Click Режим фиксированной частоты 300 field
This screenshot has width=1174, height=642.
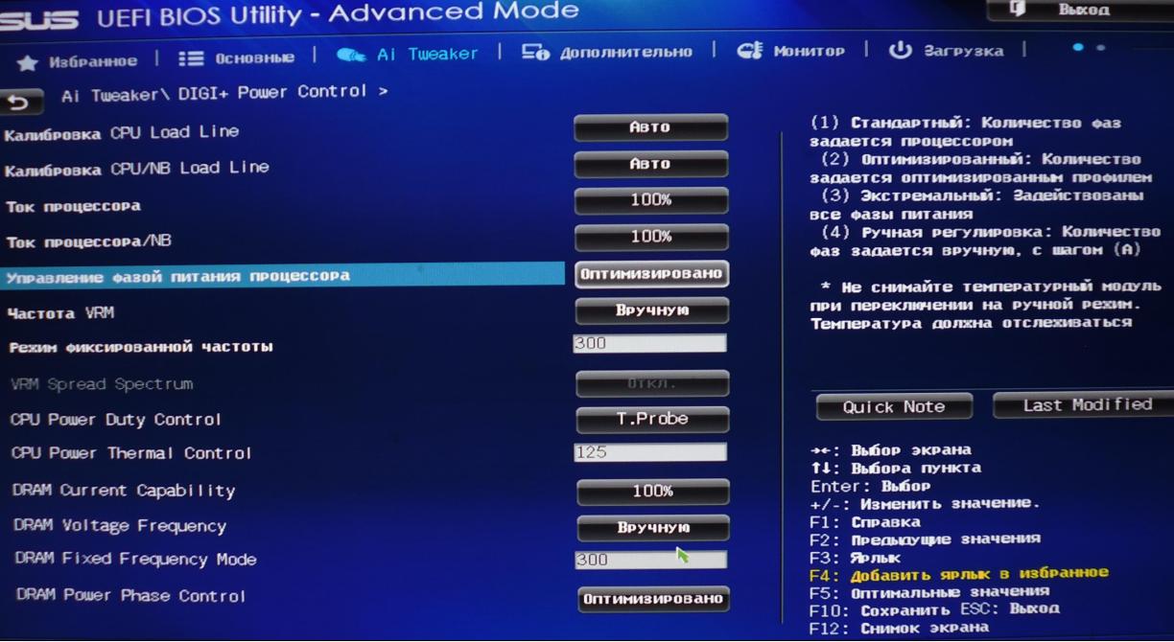[x=649, y=343]
